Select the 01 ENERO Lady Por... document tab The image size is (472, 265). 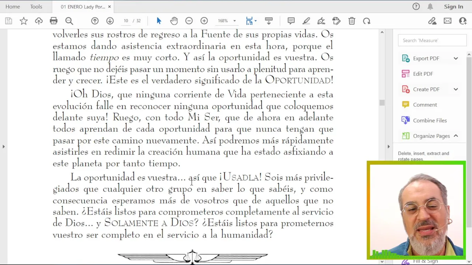83,7
